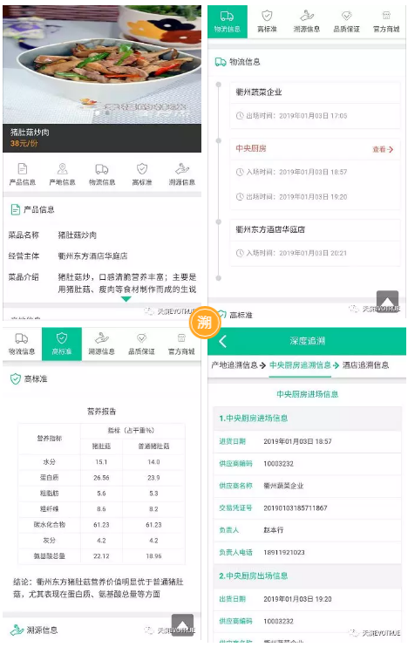Screen dimensions: 408x647
Task: Select the active 物流信息 green tab
Action: click(228, 22)
